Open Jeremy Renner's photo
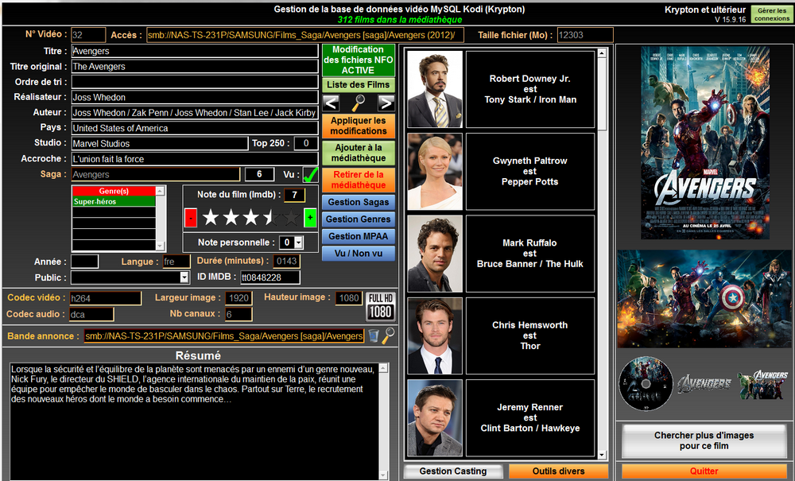 pos(435,417)
